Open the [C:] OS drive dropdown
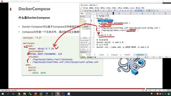This screenshot has height=96, width=171. tap(85, 16)
